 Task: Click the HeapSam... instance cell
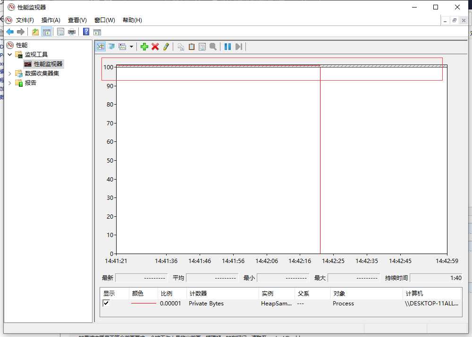276,304
